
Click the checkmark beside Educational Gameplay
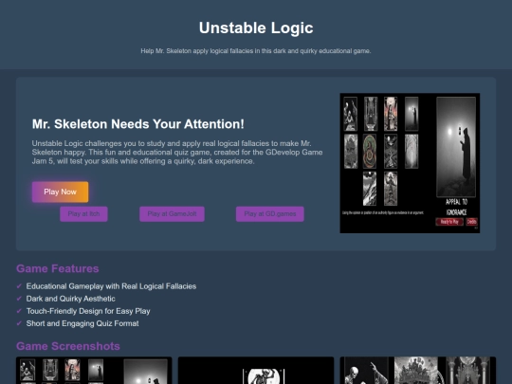click(x=19, y=286)
